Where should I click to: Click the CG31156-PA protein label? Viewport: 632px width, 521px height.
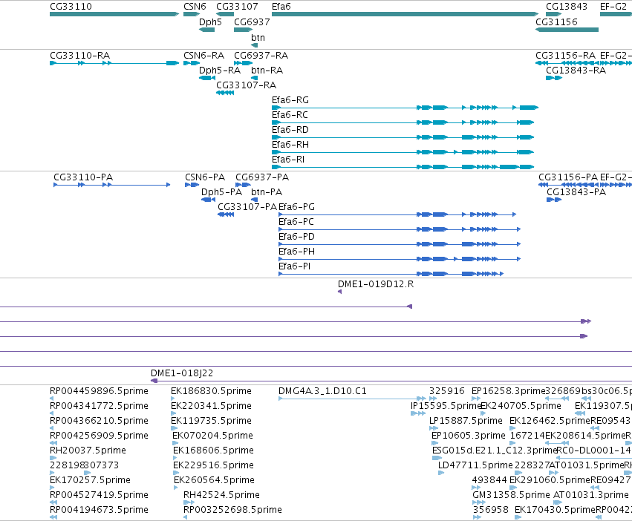pos(568,177)
